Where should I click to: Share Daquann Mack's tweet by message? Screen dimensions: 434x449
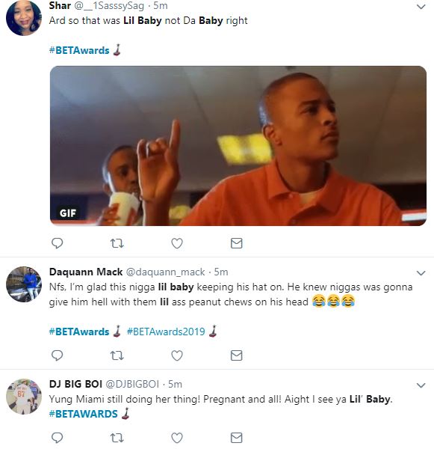click(237, 355)
